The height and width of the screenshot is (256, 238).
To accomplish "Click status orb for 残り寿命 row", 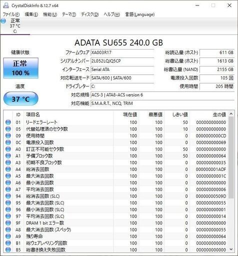I will click(8, 236).
